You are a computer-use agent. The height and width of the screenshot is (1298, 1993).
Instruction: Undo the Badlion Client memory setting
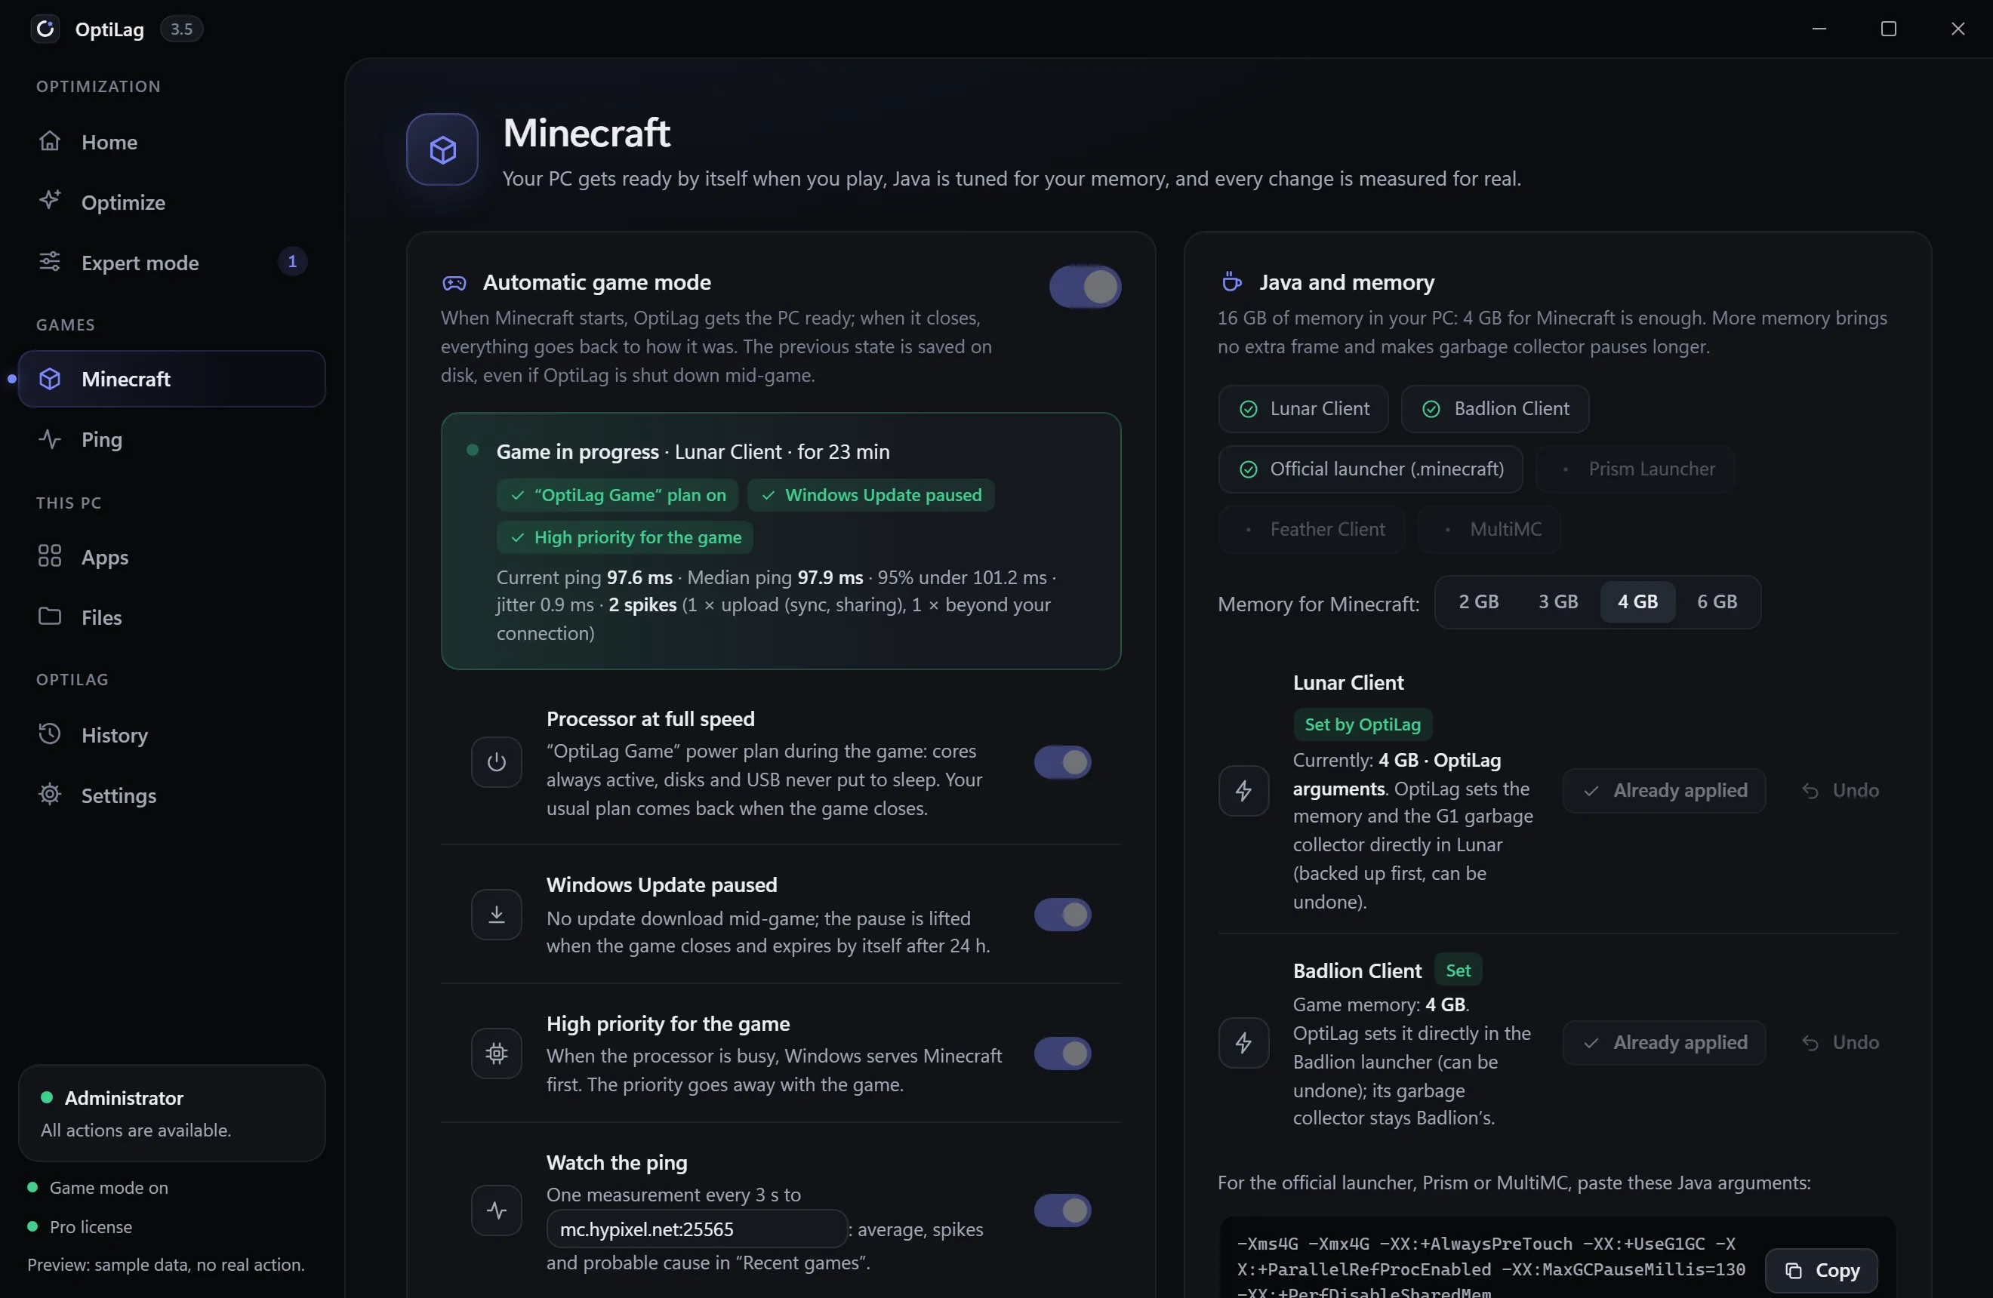[x=1840, y=1043]
